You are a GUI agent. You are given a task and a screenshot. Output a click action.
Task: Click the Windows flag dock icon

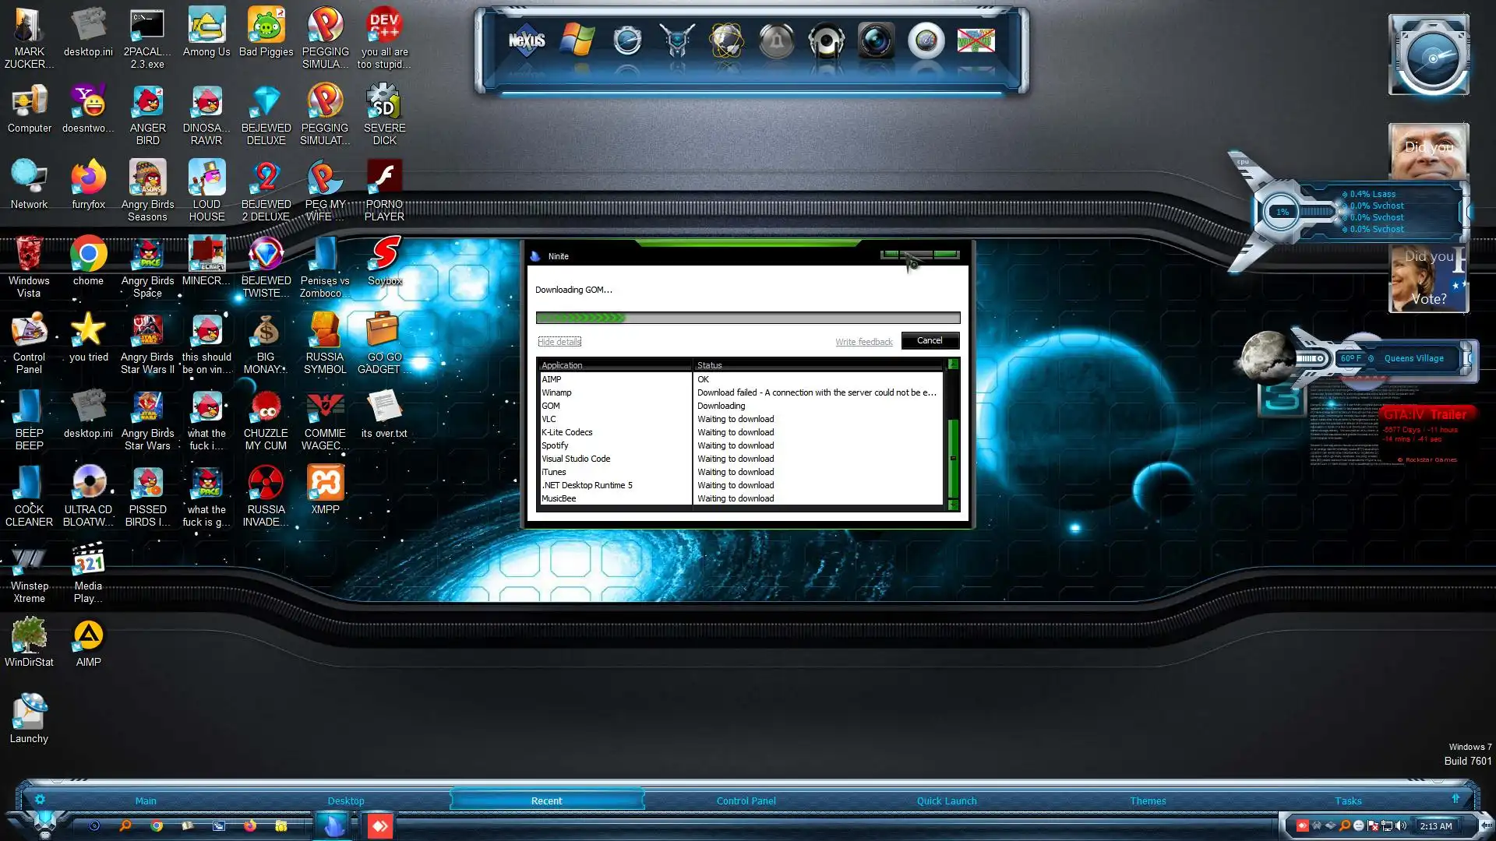coord(577,40)
